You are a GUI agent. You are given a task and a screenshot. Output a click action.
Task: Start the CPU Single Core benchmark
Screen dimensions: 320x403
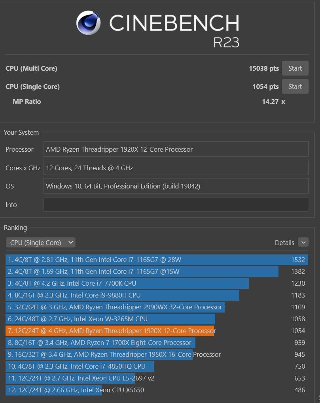click(295, 87)
